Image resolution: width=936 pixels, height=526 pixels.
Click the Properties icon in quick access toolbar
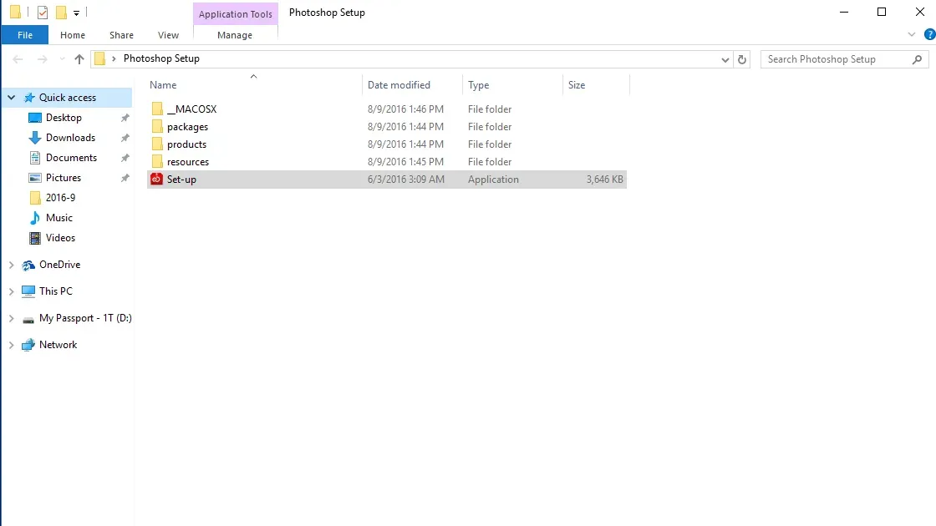[x=43, y=13]
